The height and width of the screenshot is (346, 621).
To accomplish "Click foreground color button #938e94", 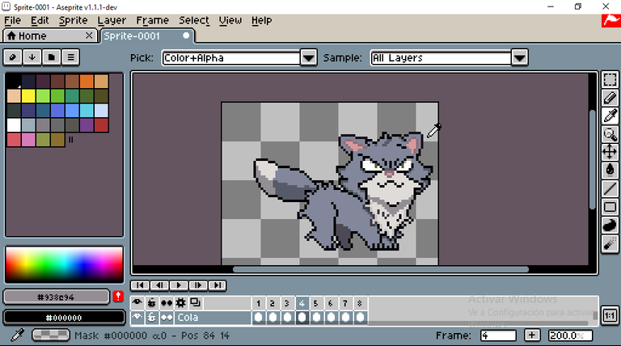I will pos(57,297).
